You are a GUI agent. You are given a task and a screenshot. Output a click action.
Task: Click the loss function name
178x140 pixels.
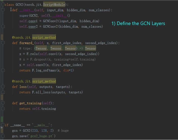tap(23, 87)
